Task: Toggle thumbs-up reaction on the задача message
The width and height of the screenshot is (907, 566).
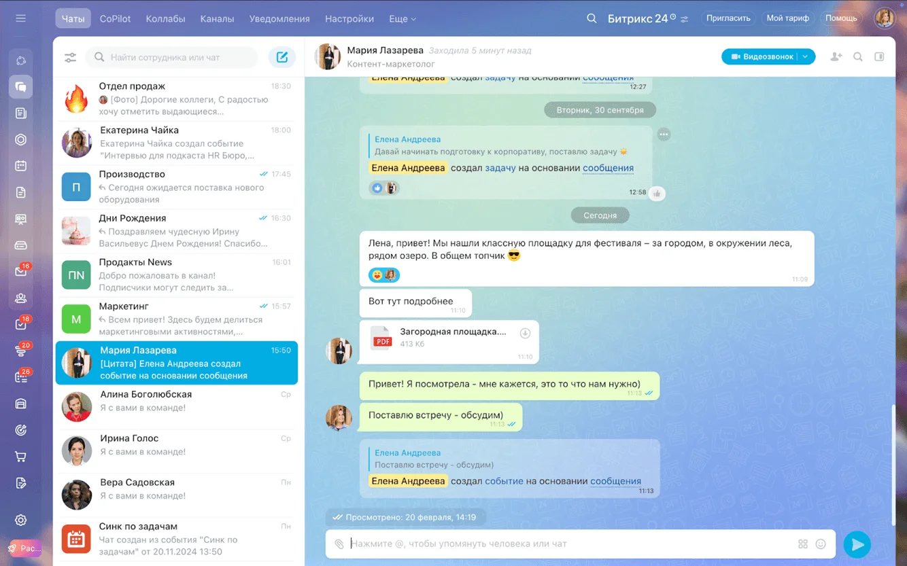Action: [657, 194]
